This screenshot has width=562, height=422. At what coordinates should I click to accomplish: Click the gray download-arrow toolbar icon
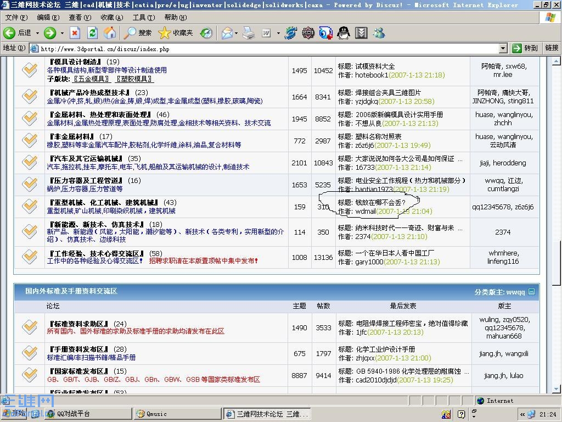pos(362,33)
